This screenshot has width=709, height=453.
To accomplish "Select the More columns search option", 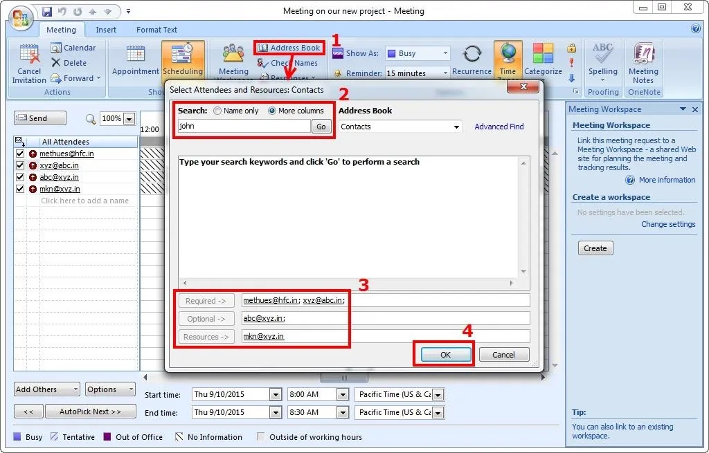I will point(271,111).
